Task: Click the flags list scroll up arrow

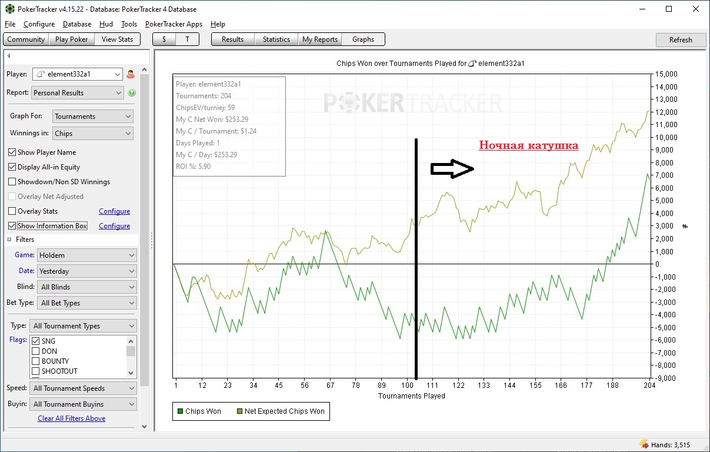Action: coord(131,340)
